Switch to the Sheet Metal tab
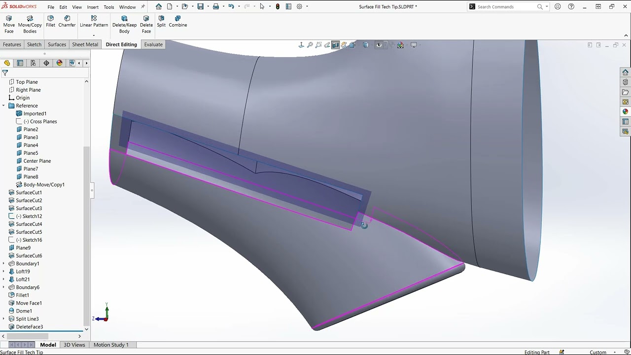Viewport: 631px width, 355px height. 85,44
